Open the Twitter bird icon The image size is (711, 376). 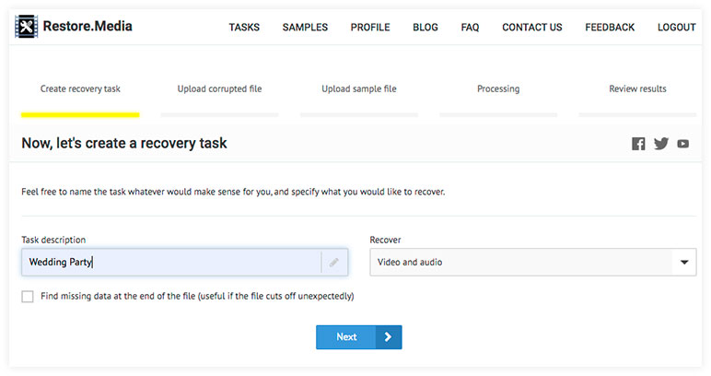click(x=661, y=144)
